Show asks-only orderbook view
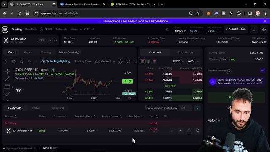270x152 pixels. (154, 62)
